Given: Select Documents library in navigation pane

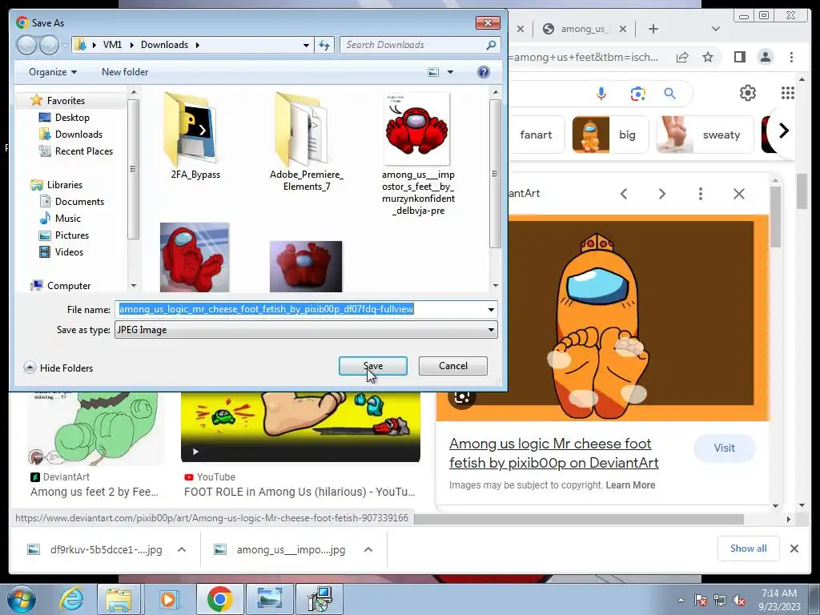Looking at the screenshot, I should [79, 201].
